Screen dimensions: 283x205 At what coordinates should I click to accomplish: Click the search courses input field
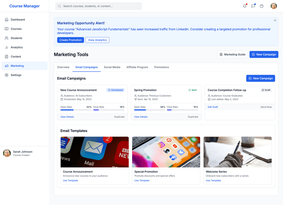coord(99,6)
